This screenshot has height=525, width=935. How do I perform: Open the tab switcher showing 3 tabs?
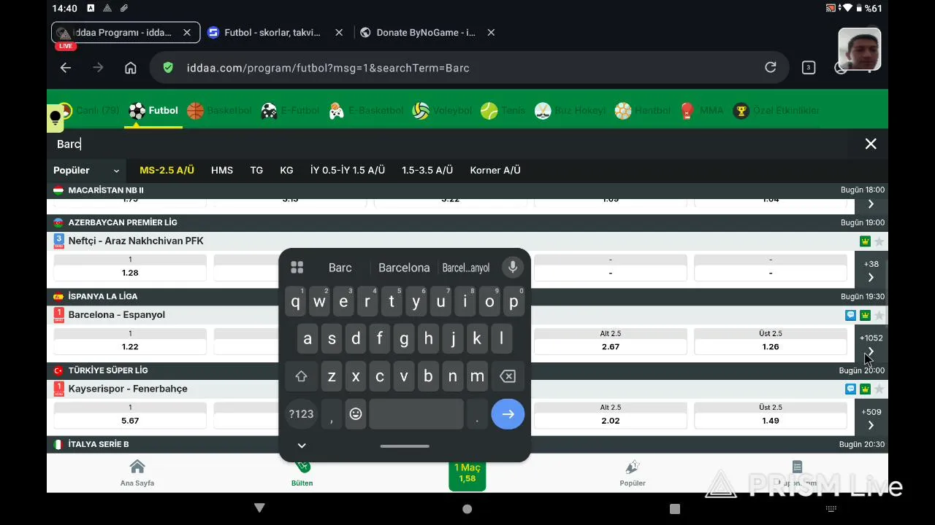(x=809, y=68)
